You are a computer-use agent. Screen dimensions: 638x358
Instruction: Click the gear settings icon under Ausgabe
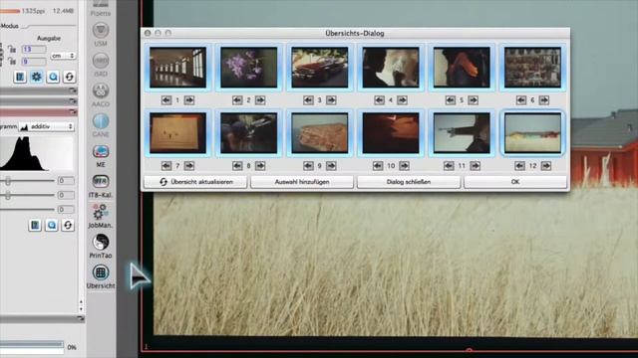36,77
